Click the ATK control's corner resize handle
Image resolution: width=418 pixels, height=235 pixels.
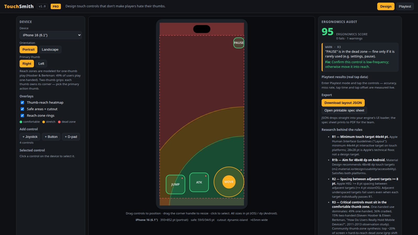pyautogui.click(x=206, y=176)
